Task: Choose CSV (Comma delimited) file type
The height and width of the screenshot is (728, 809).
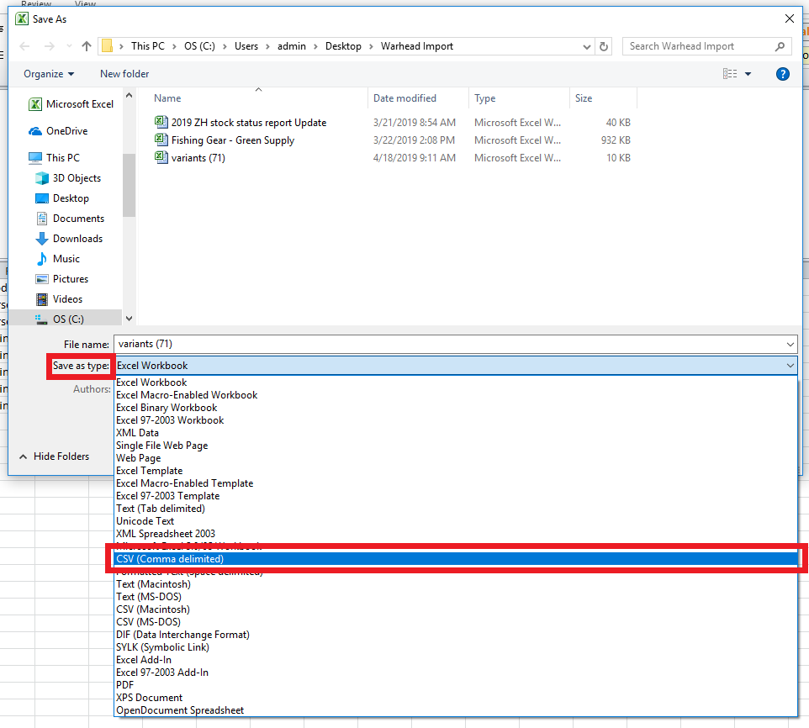Action: pos(456,559)
